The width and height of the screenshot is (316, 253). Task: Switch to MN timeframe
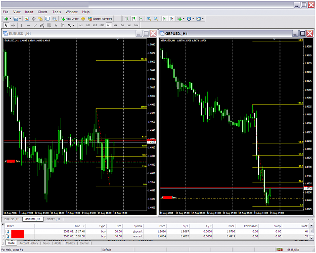[136, 25]
